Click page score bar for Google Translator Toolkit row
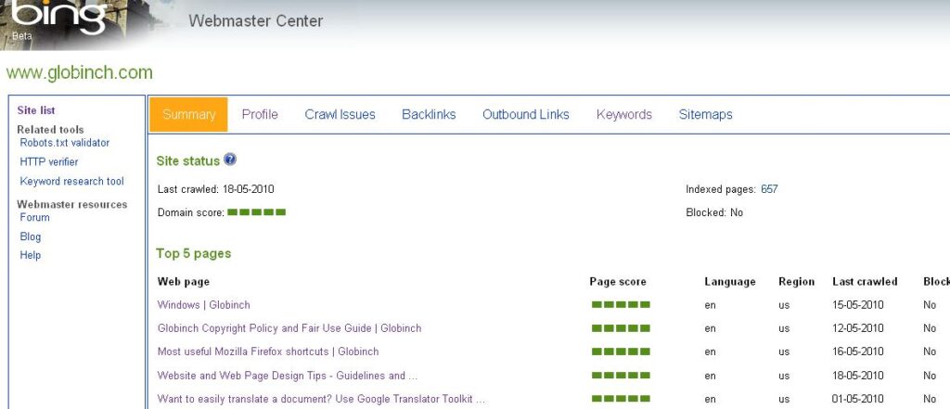This screenshot has width=950, height=409. [x=621, y=399]
